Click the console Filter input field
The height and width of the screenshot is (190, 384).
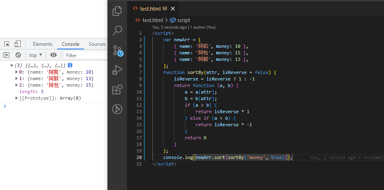point(85,55)
